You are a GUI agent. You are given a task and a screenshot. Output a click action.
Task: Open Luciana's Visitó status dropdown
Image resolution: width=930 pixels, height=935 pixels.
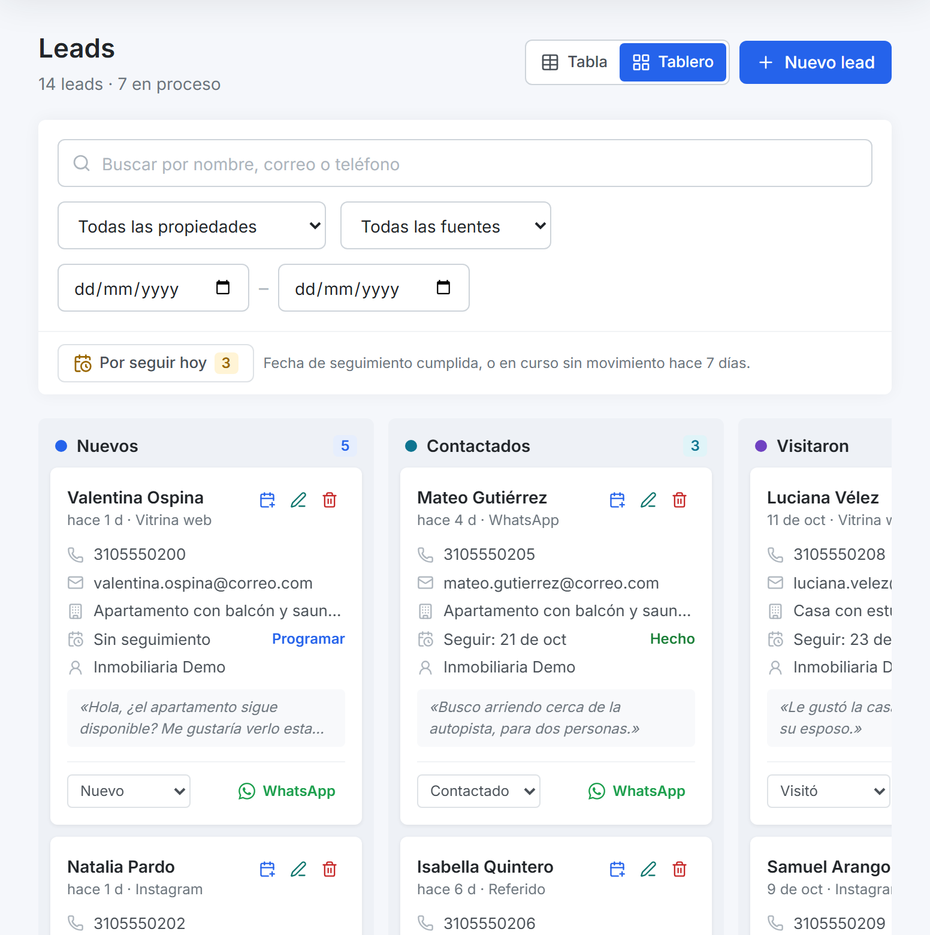[x=829, y=791]
